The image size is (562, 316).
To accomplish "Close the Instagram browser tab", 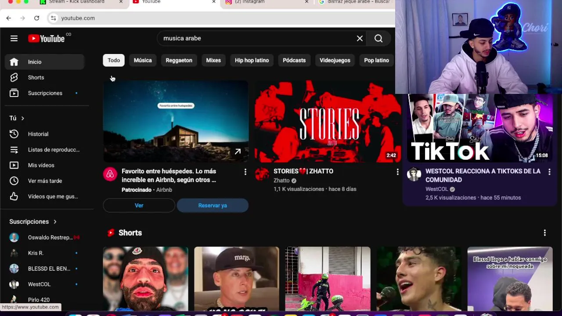I will coord(307,2).
